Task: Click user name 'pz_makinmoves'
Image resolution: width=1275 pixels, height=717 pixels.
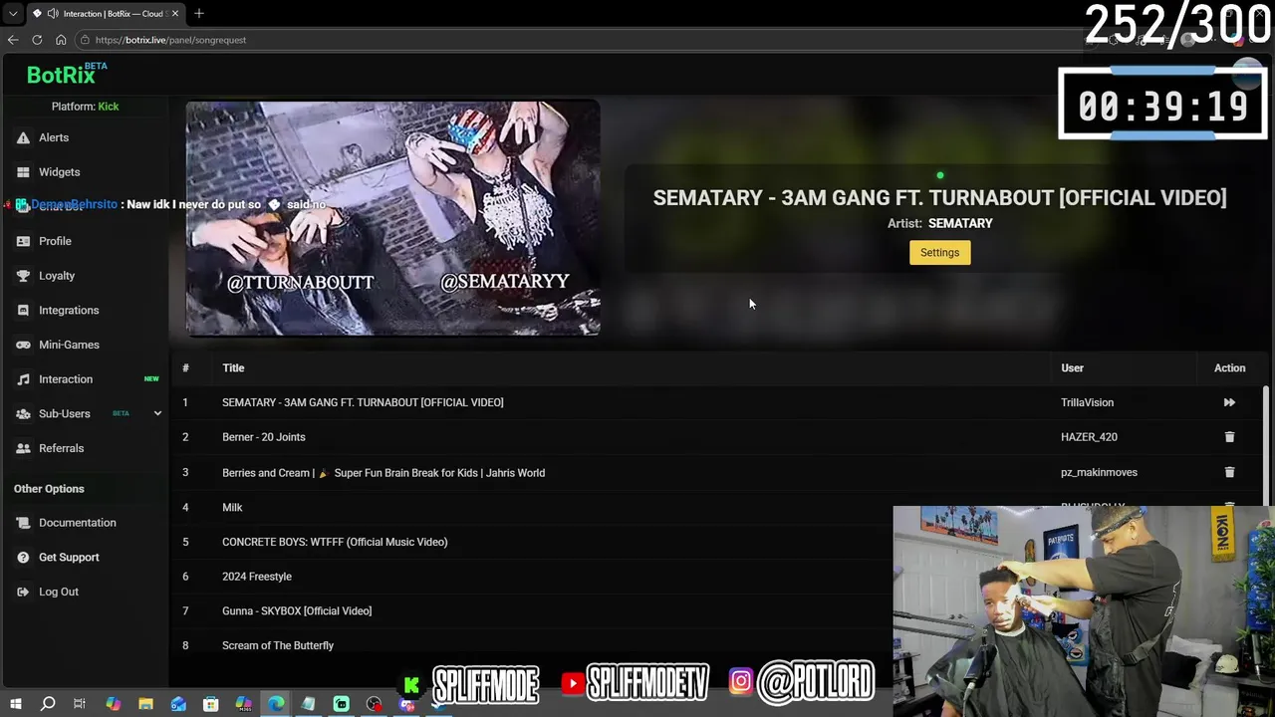Action: 1099,472
